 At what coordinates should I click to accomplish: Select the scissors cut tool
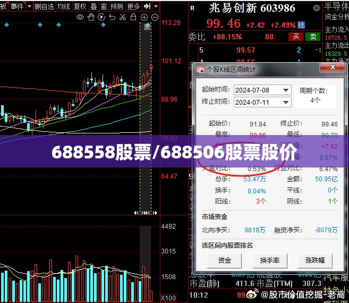click(123, 17)
